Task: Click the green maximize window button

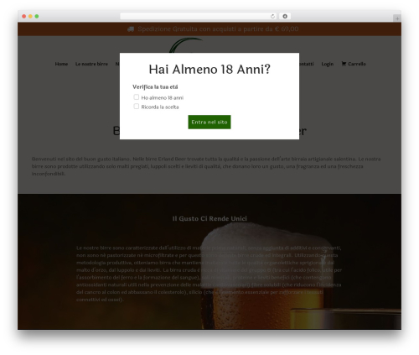Action: point(37,16)
